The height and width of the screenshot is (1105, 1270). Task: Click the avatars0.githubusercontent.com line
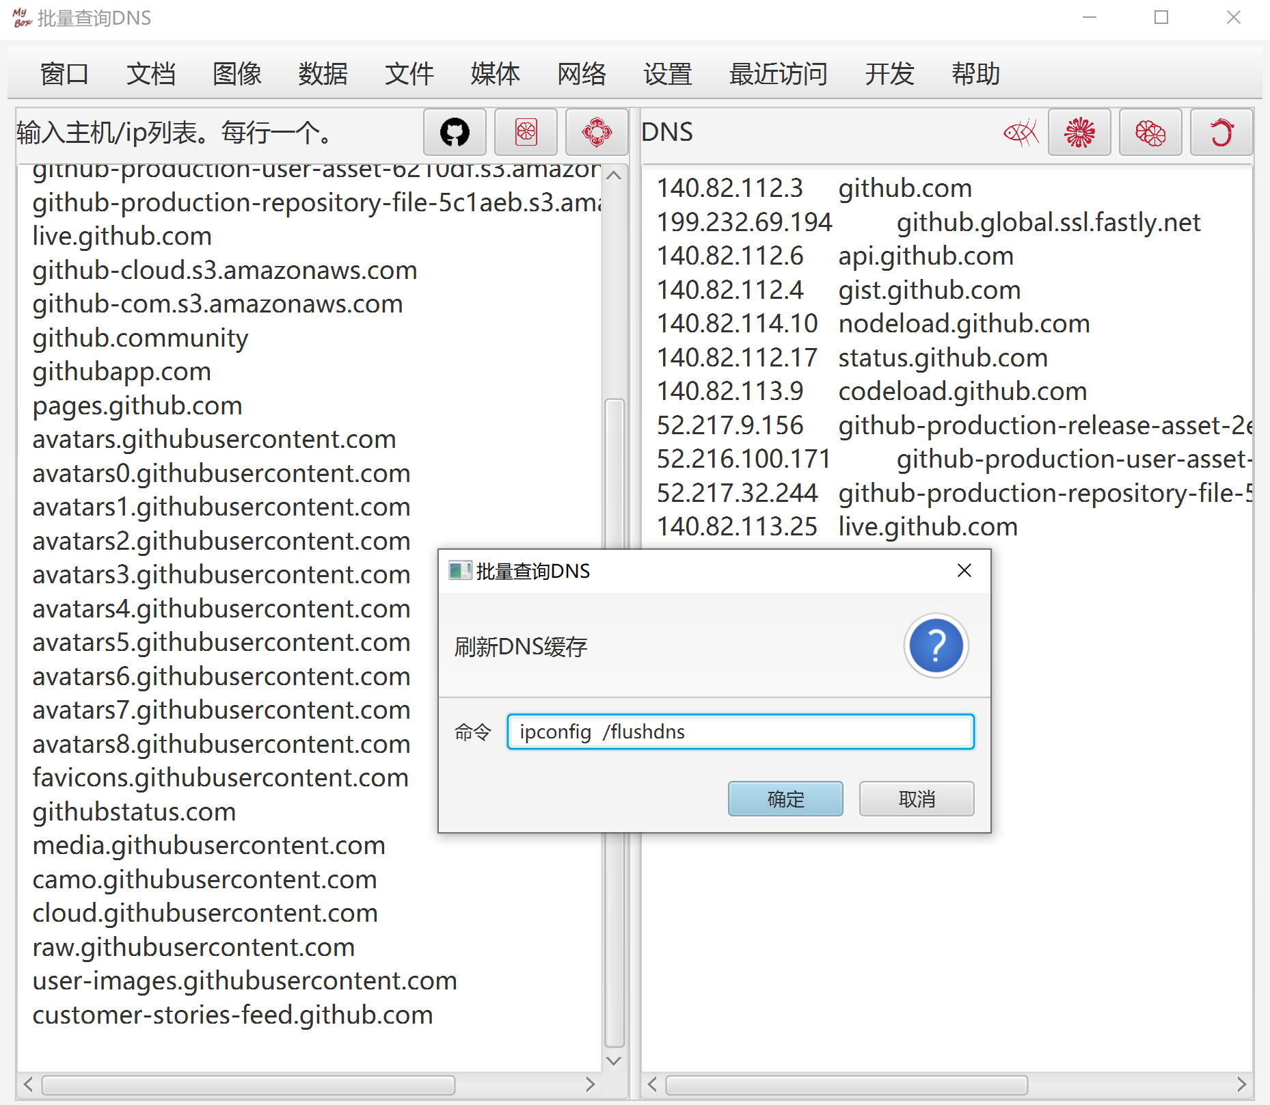pyautogui.click(x=221, y=473)
